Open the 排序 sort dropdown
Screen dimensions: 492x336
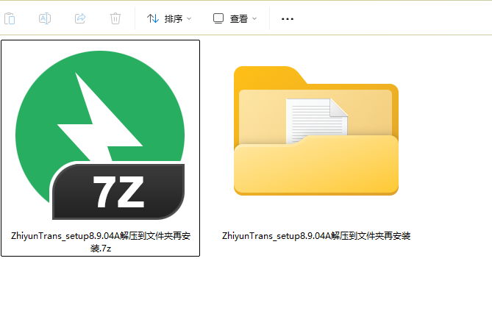(x=169, y=19)
